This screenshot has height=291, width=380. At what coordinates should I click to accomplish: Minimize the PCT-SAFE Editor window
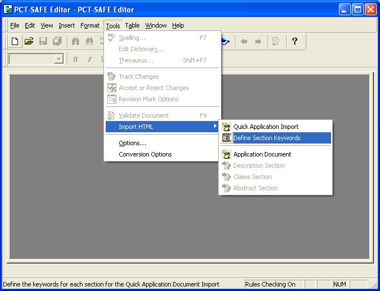pyautogui.click(x=345, y=10)
